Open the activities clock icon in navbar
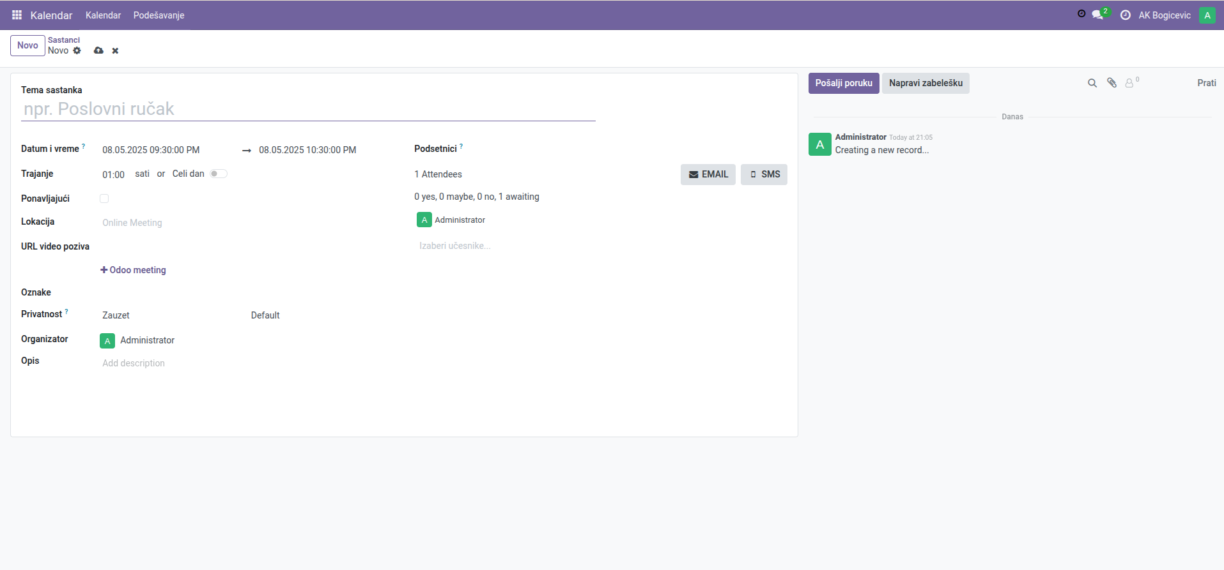Screen dimensions: 1224x570 (x=1126, y=15)
